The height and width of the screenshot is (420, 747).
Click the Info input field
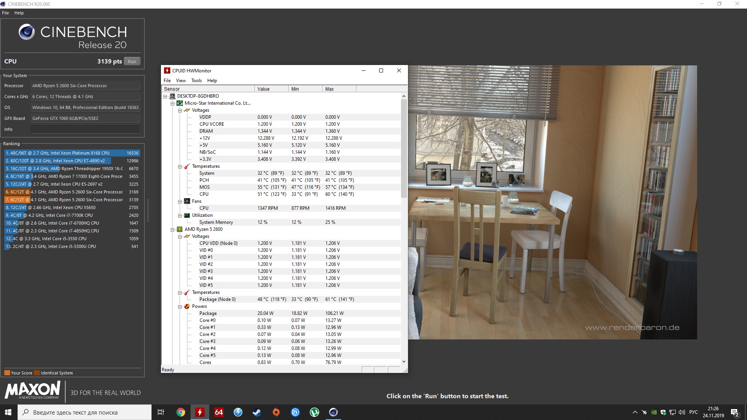85,129
